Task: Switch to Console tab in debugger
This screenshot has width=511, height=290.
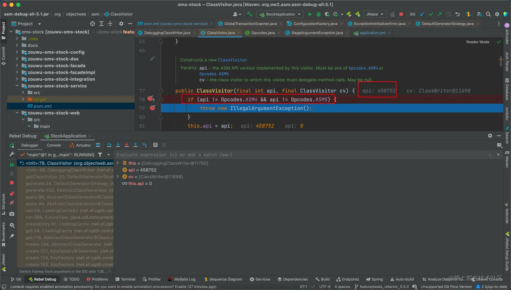Action: click(54, 145)
